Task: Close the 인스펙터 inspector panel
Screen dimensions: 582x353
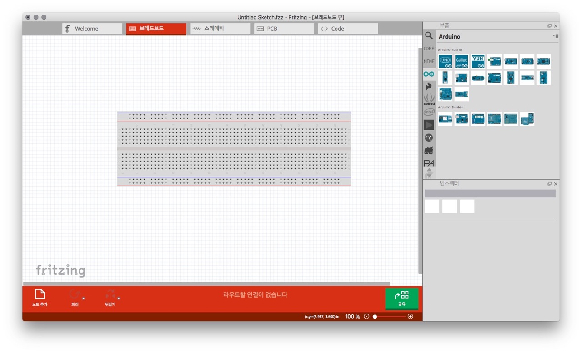Action: point(556,184)
